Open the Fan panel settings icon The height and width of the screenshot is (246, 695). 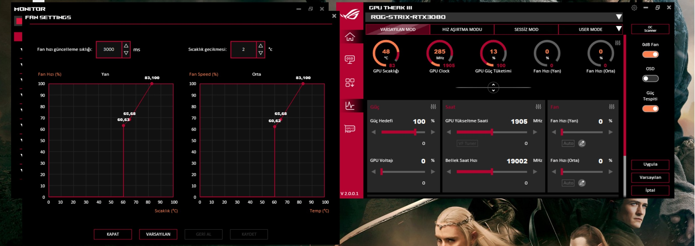tap(612, 107)
